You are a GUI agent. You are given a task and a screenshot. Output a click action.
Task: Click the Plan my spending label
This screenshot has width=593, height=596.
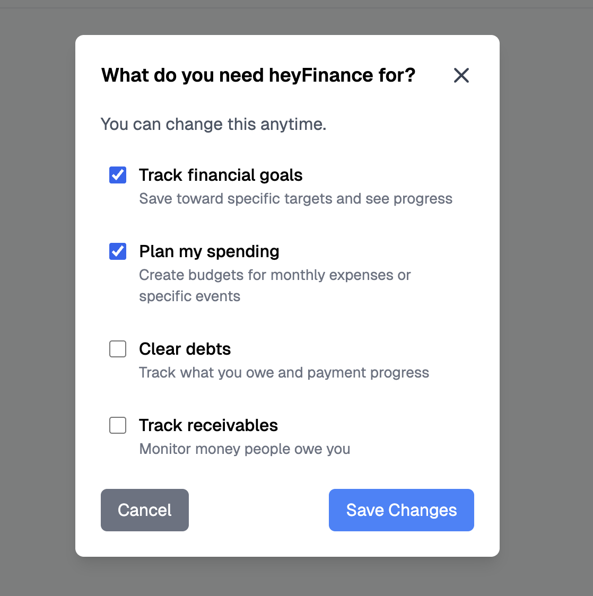tap(208, 251)
